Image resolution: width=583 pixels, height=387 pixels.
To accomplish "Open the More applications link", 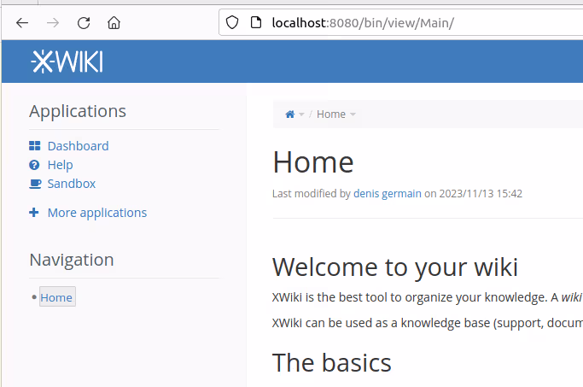I will 96,213.
